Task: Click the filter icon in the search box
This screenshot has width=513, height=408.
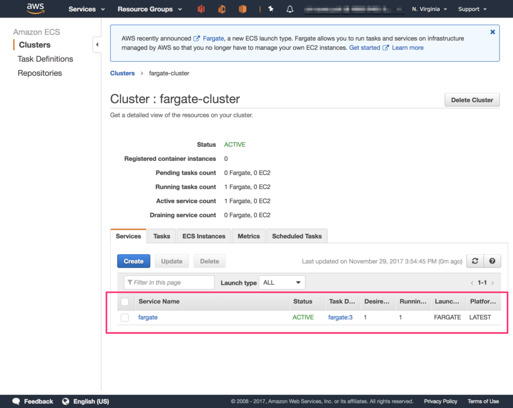Action: coord(129,282)
